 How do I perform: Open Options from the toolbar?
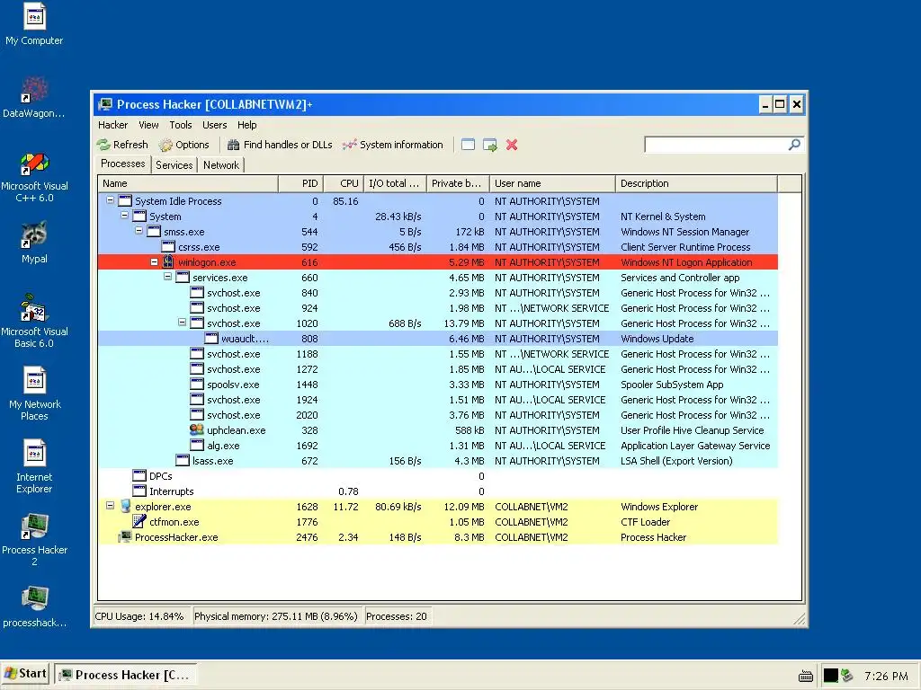[x=184, y=145]
